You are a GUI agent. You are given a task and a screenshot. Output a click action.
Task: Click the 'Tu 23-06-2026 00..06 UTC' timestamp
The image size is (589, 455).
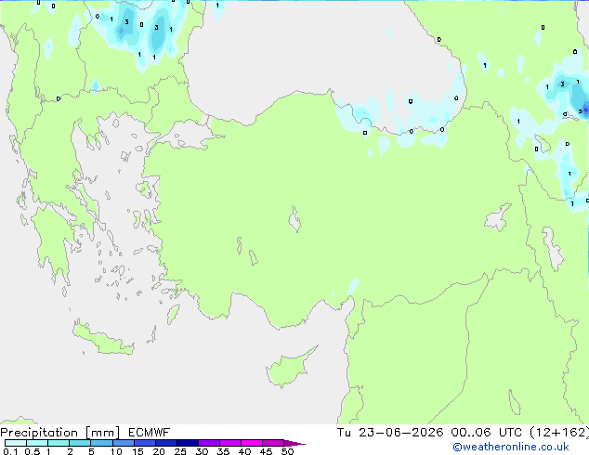click(x=429, y=433)
